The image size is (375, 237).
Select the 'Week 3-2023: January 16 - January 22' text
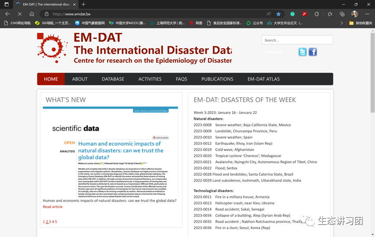tap(225, 112)
